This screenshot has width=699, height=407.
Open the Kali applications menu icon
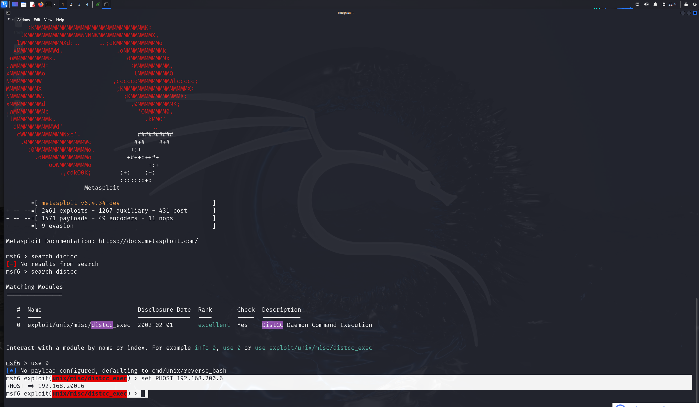point(4,4)
